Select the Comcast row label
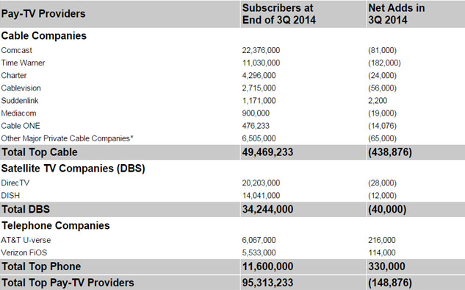465x290 pixels. click(17, 50)
